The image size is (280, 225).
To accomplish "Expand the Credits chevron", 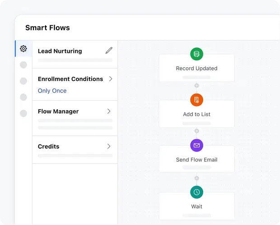I will point(109,146).
